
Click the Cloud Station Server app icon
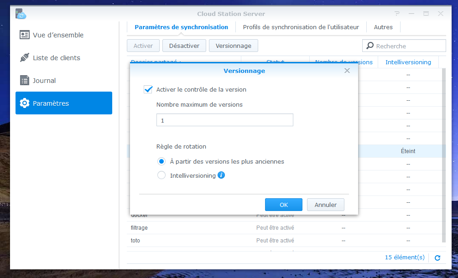click(21, 14)
